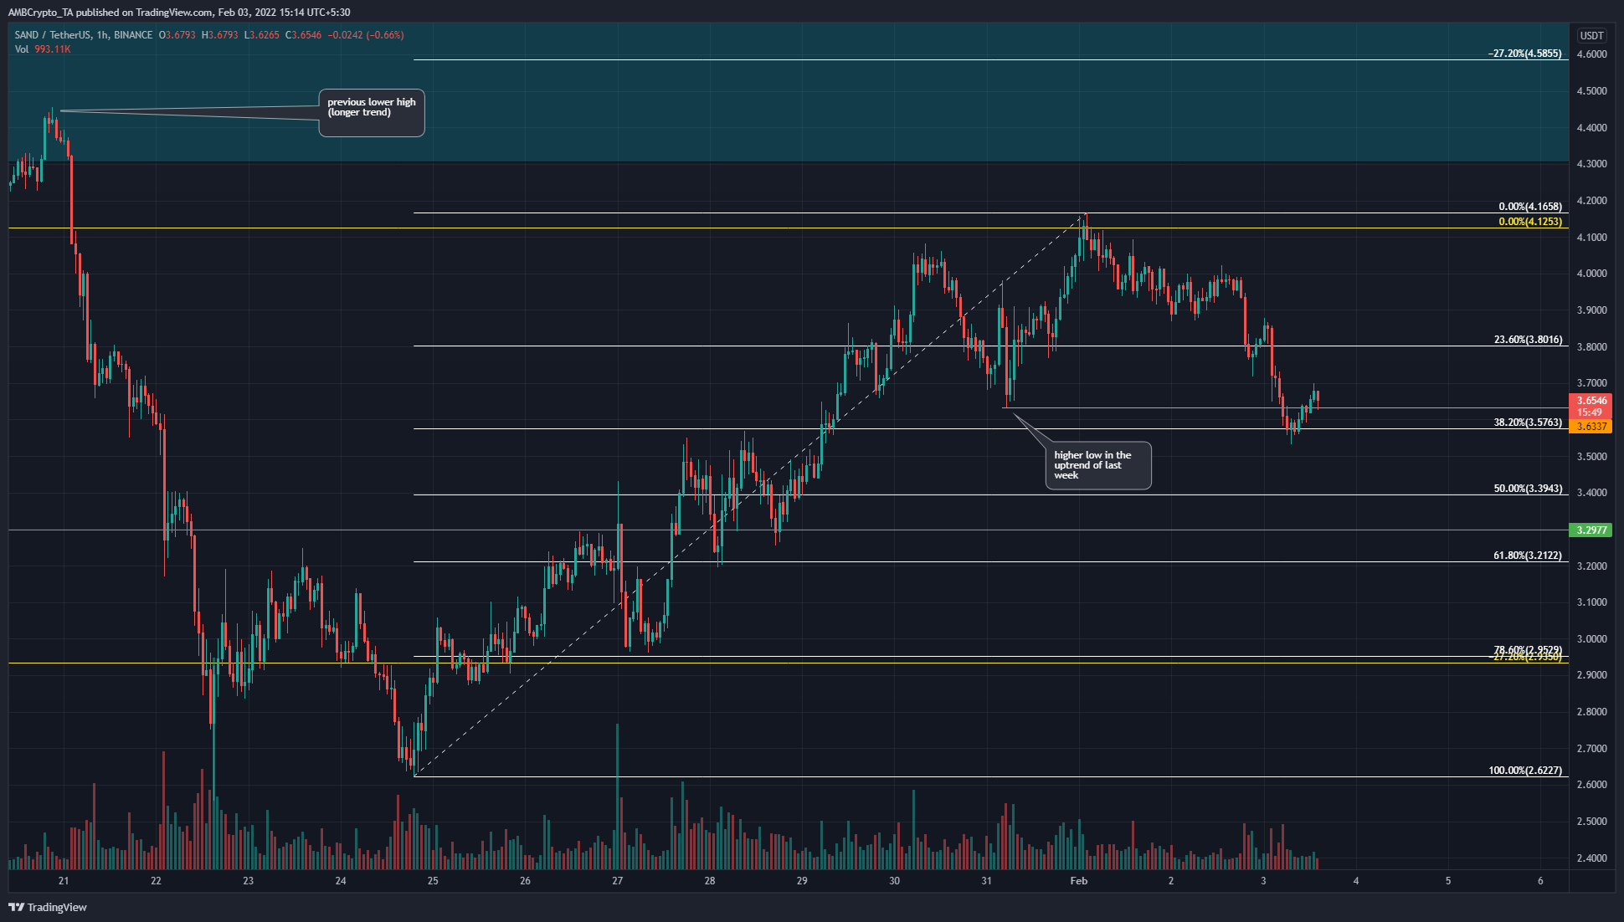Click the 4.0000 tick on price scale
Viewport: 1624px width, 922px height.
pos(1591,274)
